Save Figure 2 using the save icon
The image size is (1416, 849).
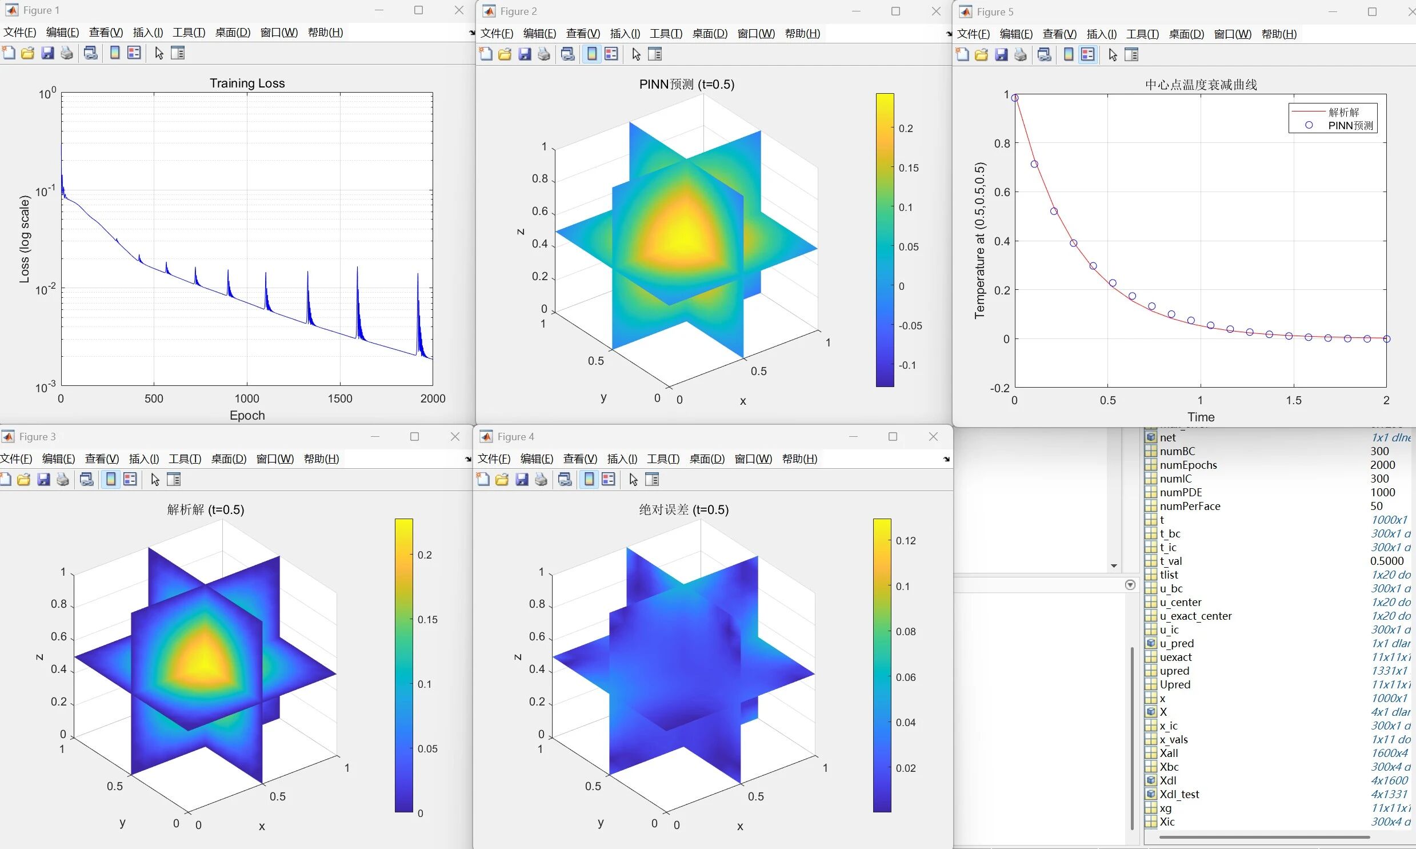click(x=524, y=54)
